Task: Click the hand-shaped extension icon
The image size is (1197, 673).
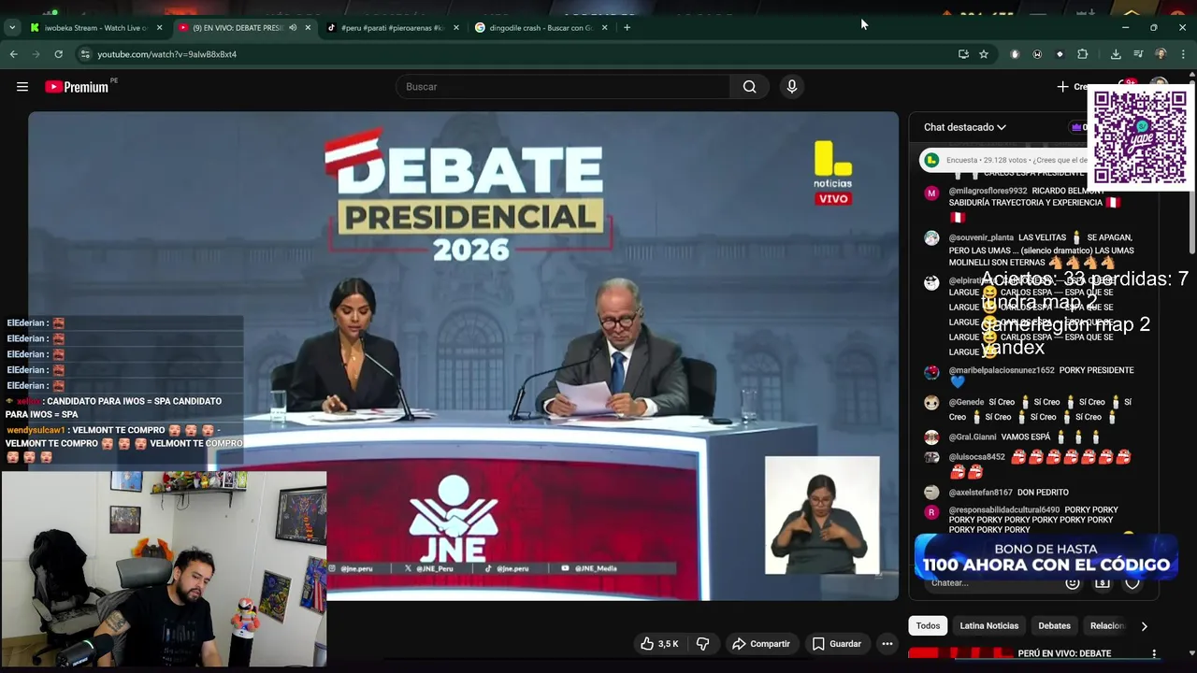Action: 1015,54
